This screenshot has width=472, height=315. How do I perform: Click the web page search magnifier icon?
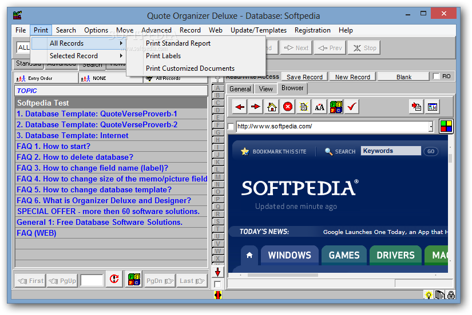[x=328, y=151]
